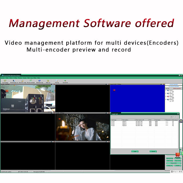Collapse the second host node in the tree
183x183 pixels.
pos(166,94)
